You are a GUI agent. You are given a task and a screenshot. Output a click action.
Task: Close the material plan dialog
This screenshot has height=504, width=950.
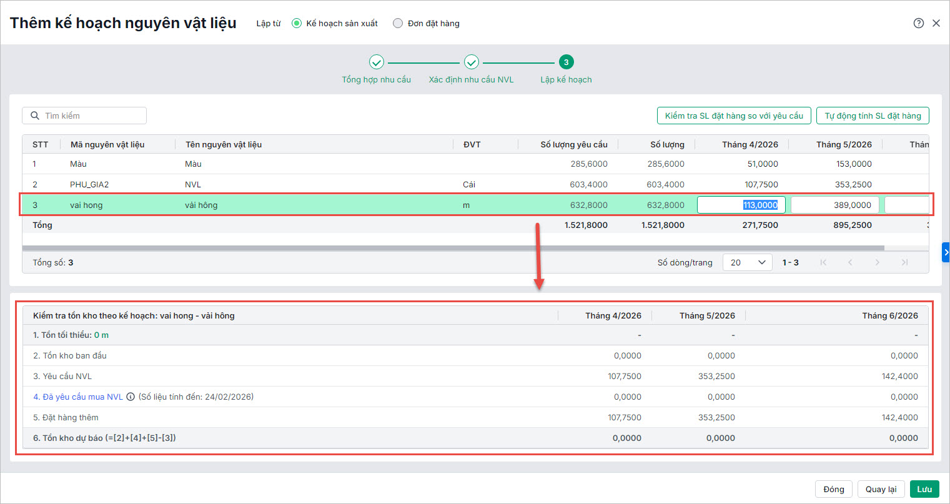point(936,23)
